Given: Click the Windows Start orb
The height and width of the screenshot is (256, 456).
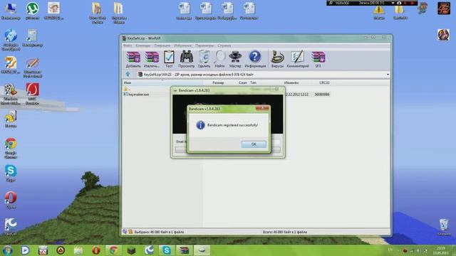Looking at the screenshot, I should pos(8,250).
